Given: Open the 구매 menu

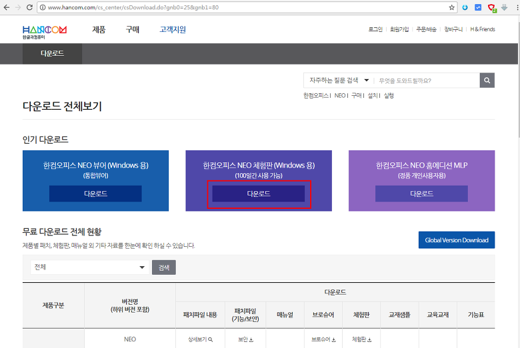Looking at the screenshot, I should [x=132, y=29].
